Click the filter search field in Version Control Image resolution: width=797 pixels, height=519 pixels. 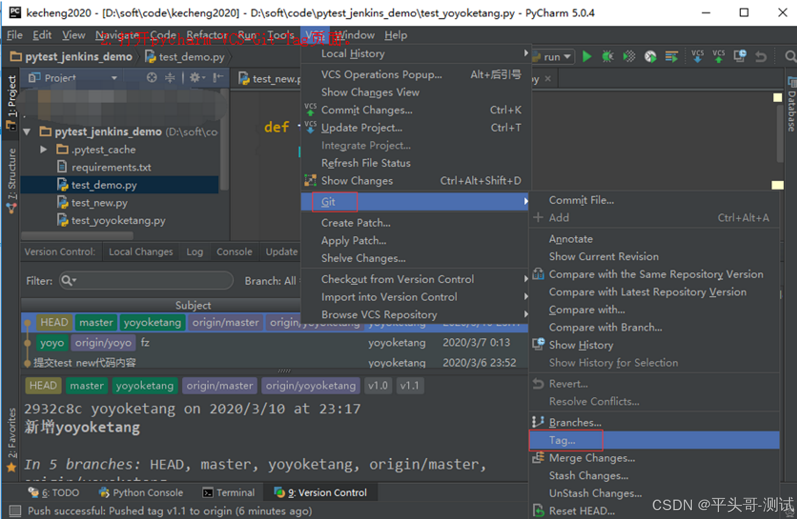(145, 281)
